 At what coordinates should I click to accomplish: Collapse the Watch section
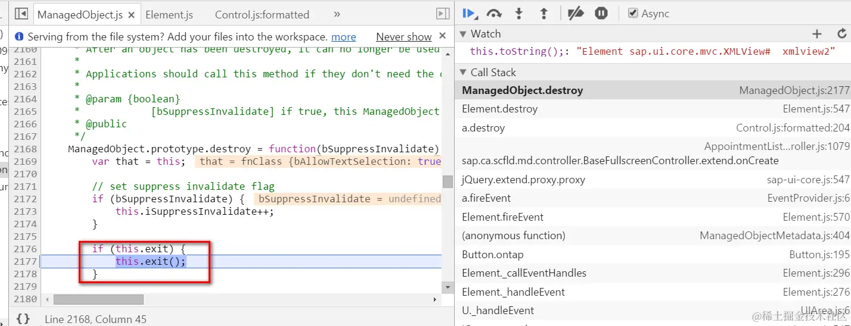click(x=463, y=34)
